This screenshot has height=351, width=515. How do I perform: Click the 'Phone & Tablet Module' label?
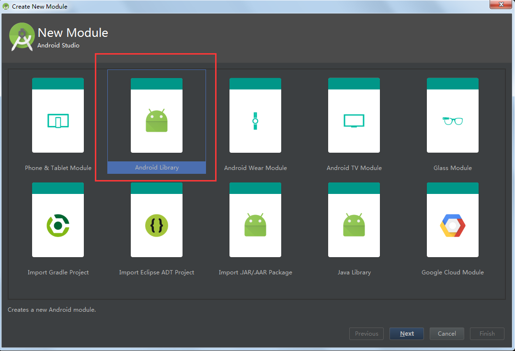click(58, 168)
